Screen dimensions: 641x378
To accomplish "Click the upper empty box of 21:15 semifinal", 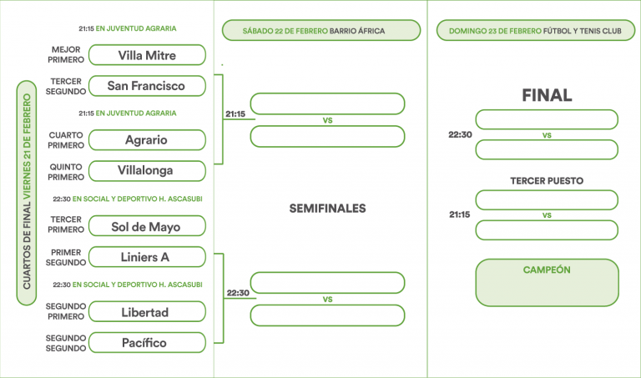I will (327, 104).
